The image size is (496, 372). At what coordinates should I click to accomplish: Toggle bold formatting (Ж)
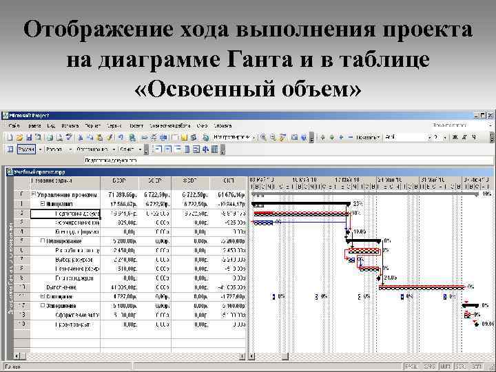[x=455, y=137]
